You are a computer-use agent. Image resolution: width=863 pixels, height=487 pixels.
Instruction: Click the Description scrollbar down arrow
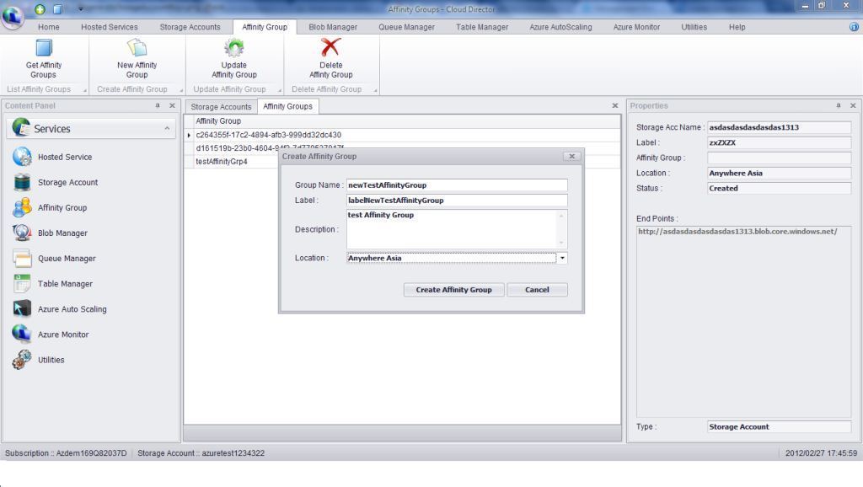tap(561, 243)
